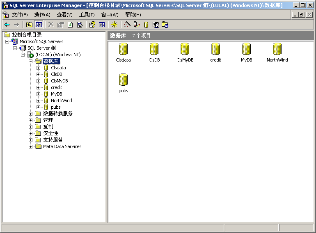This screenshot has width=316, height=233.
Task: Select the ClsDB database icon in right pane
Action: click(154, 49)
